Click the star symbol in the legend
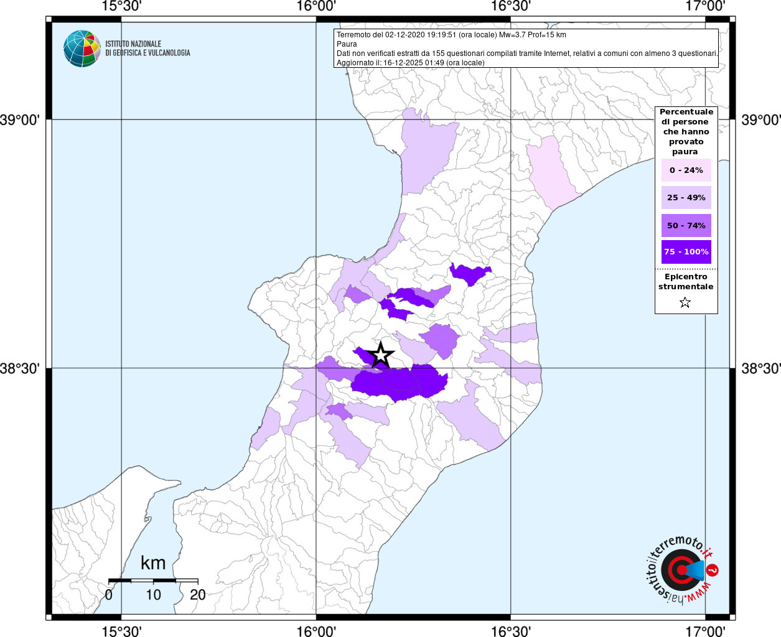Screen dimensions: 781x637 (685, 303)
